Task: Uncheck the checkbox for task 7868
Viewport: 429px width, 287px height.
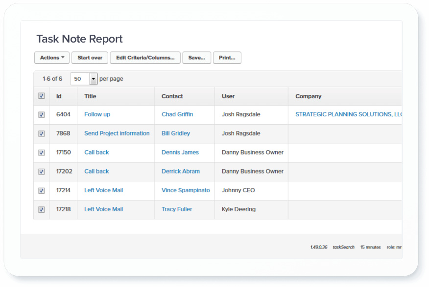Action: coord(41,133)
